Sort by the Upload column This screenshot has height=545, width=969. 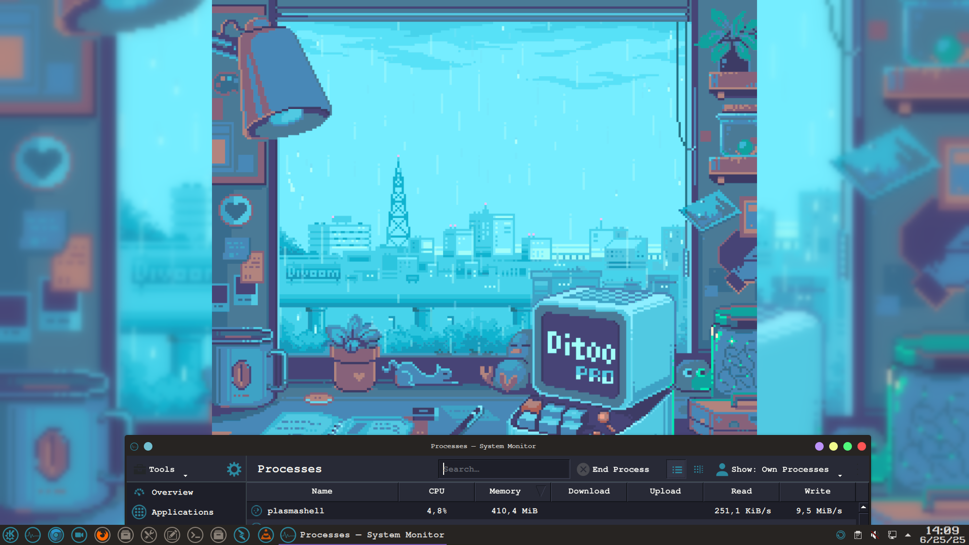(665, 491)
